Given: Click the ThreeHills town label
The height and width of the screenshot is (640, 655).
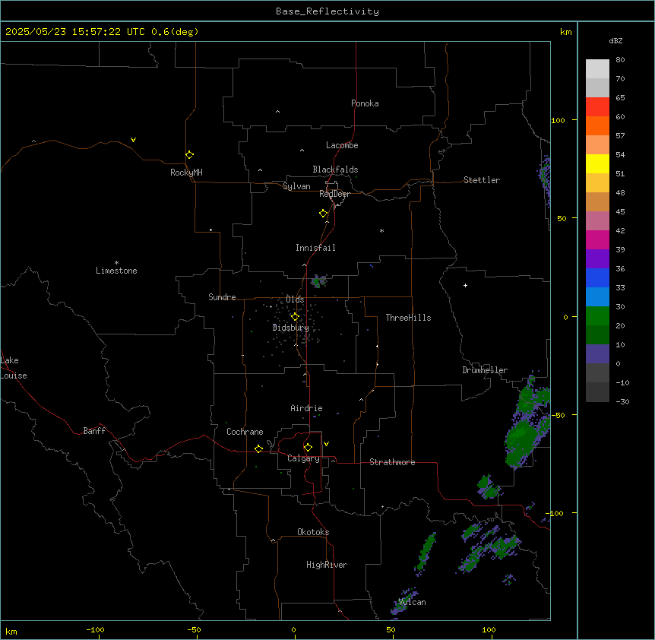Looking at the screenshot, I should click(408, 318).
